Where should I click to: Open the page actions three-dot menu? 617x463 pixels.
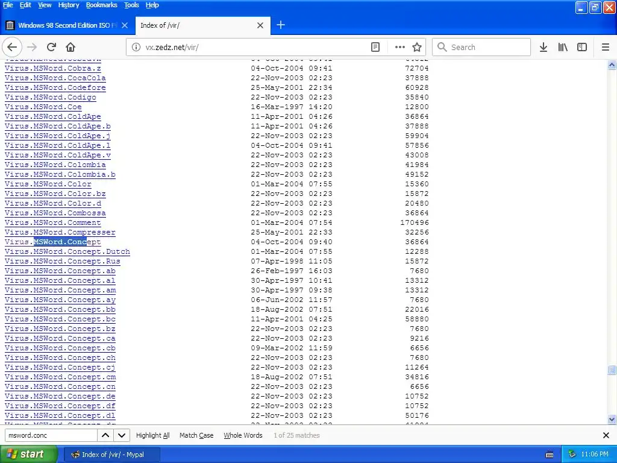point(400,47)
